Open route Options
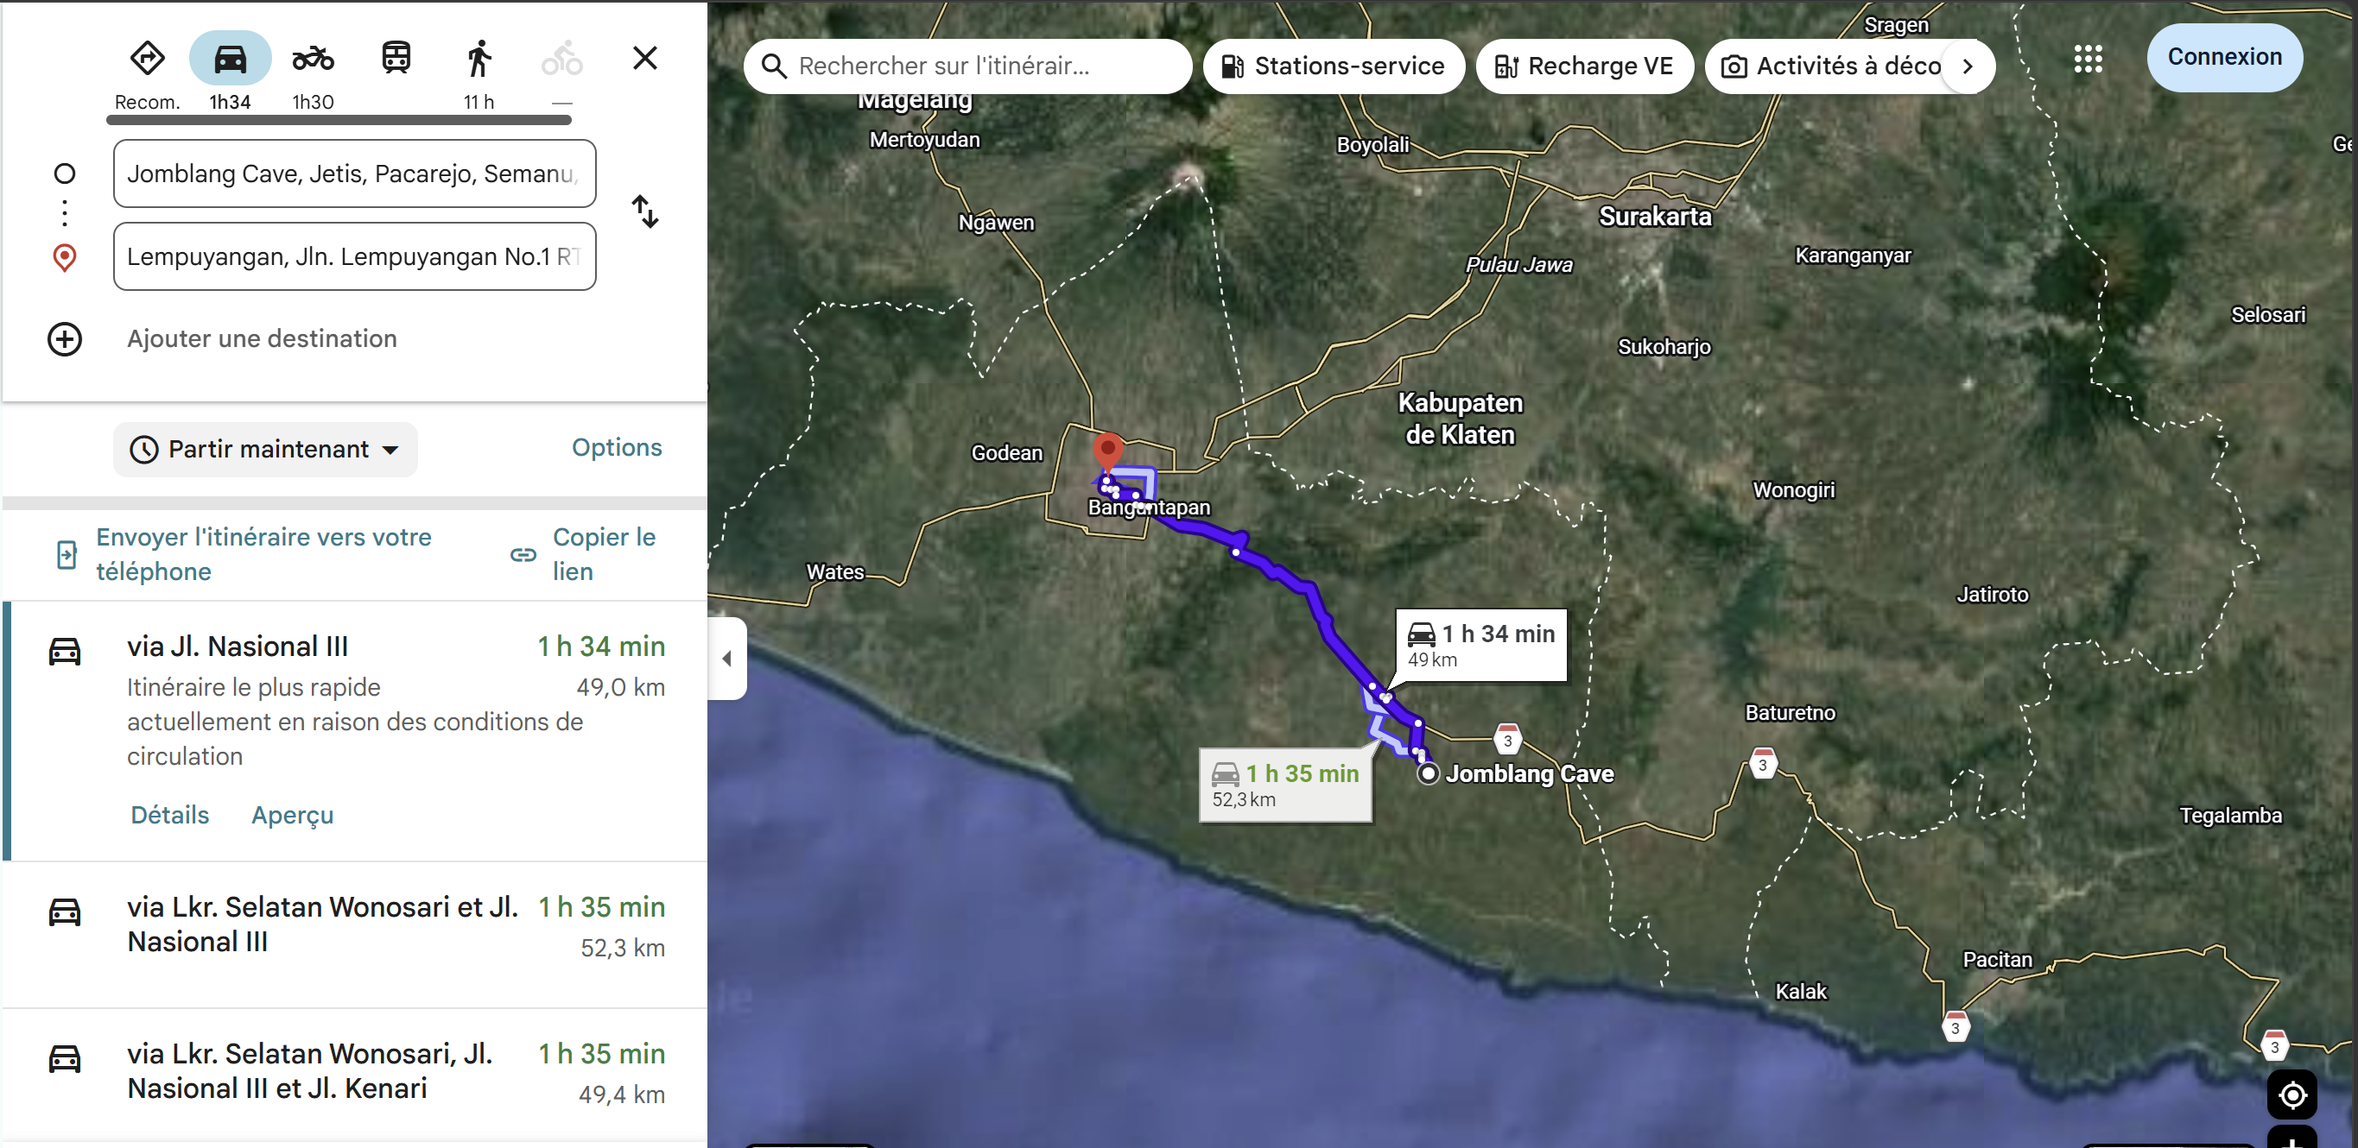 tap(617, 447)
